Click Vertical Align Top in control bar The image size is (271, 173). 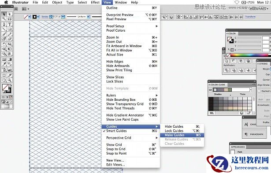(200, 17)
